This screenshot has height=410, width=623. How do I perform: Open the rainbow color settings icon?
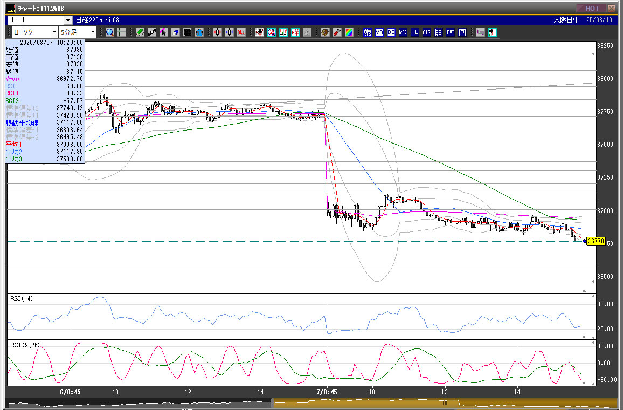[349, 32]
